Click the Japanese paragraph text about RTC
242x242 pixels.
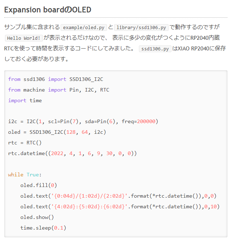(x=115, y=43)
